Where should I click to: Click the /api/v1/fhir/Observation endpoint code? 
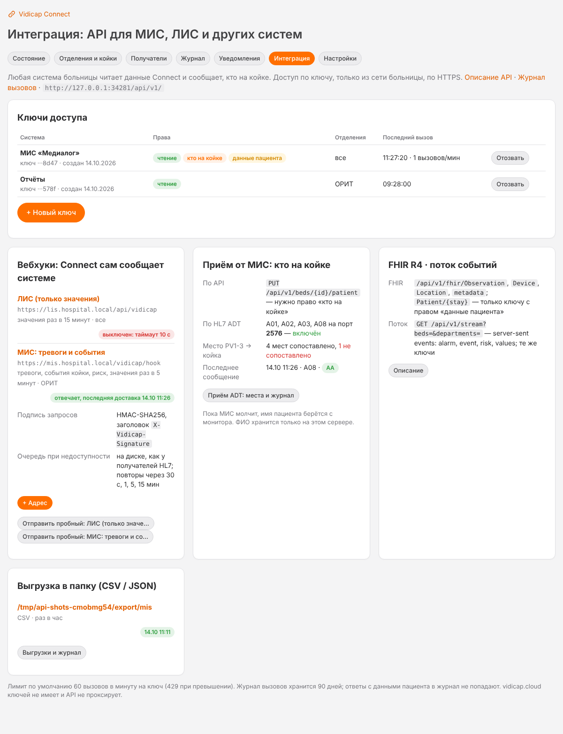[x=460, y=283]
